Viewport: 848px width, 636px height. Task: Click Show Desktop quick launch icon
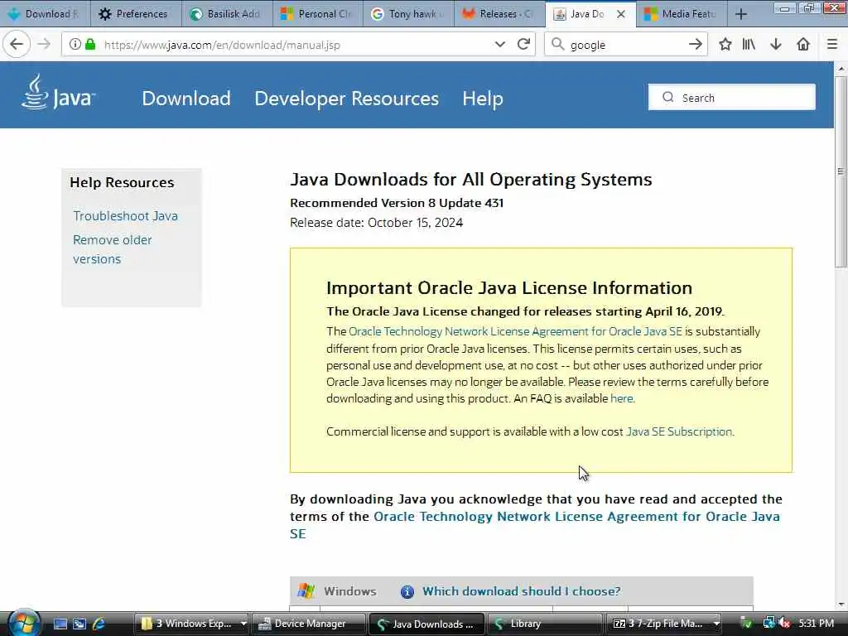pos(60,624)
